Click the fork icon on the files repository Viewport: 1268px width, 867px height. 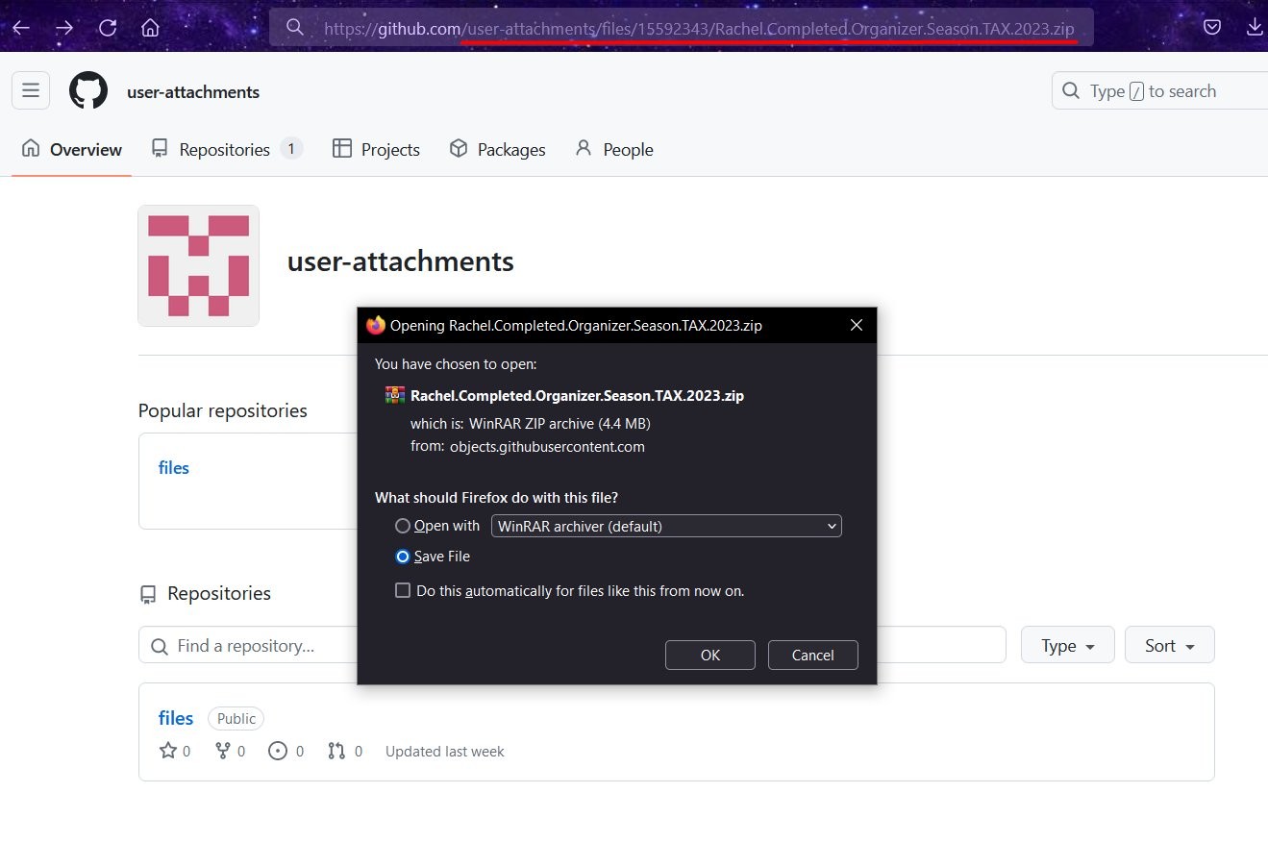(222, 751)
